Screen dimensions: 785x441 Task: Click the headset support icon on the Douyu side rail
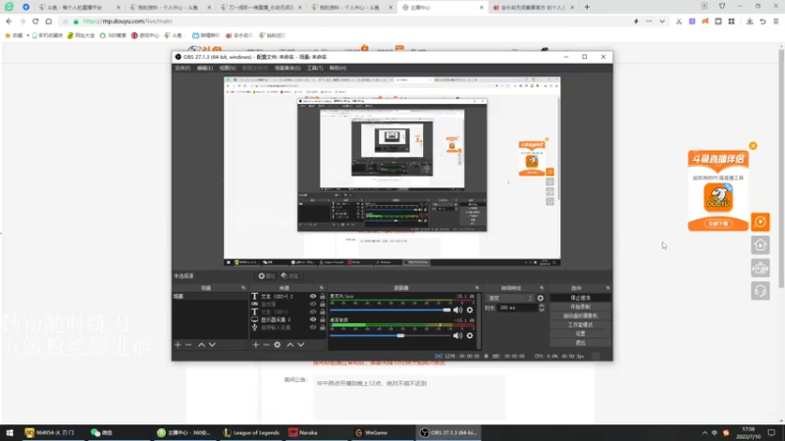(759, 291)
